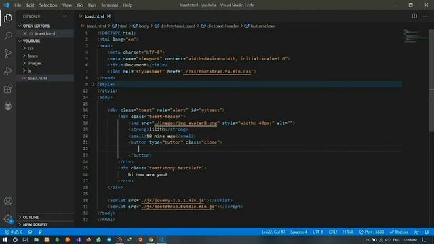Screen dimensions: 434x244
Task: Click the Prettier status bar item
Action: tap(399, 232)
